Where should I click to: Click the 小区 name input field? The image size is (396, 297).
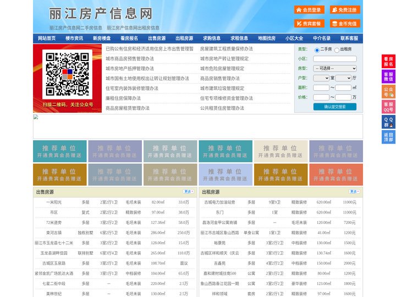pyautogui.click(x=335, y=59)
